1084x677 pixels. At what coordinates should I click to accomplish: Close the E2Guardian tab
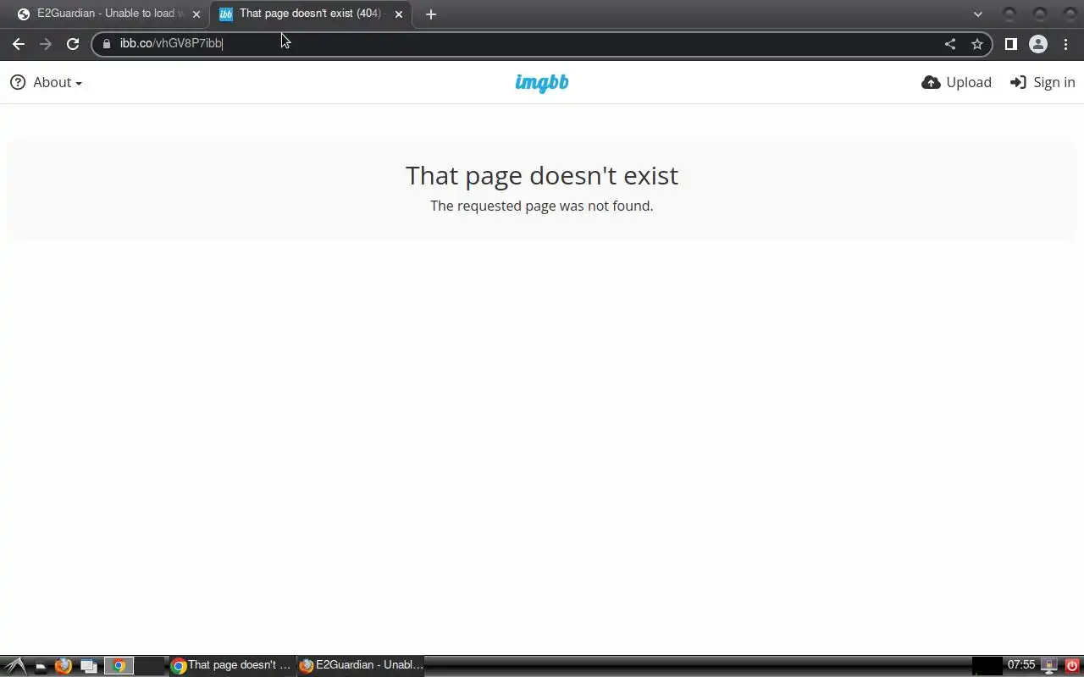point(196,14)
